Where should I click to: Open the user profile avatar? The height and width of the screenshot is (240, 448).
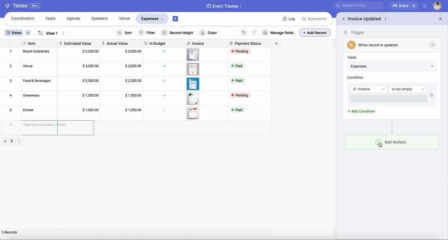tap(437, 6)
